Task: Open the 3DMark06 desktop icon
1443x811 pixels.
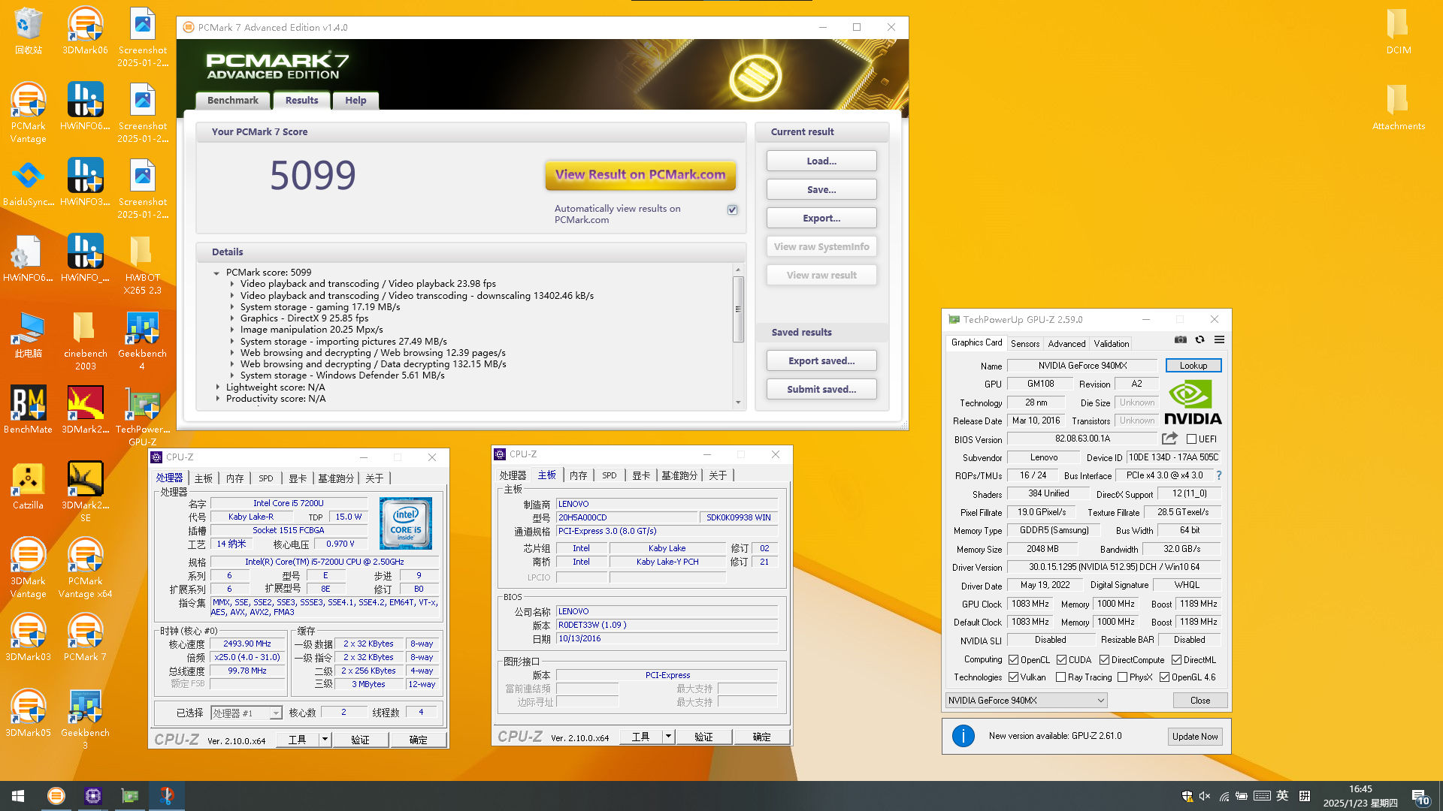Action: point(85,32)
